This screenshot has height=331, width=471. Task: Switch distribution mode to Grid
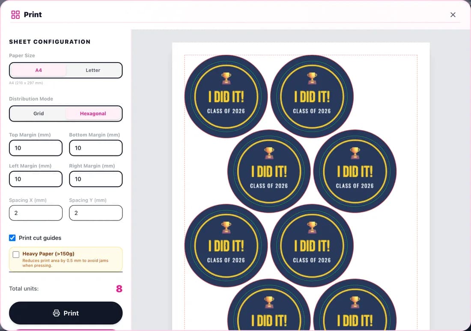point(39,113)
